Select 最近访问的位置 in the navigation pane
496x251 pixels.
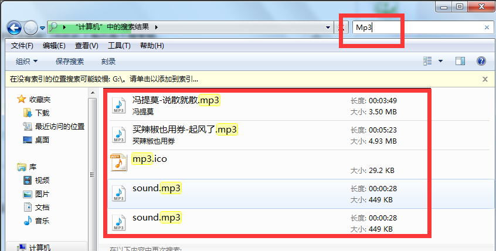59,126
